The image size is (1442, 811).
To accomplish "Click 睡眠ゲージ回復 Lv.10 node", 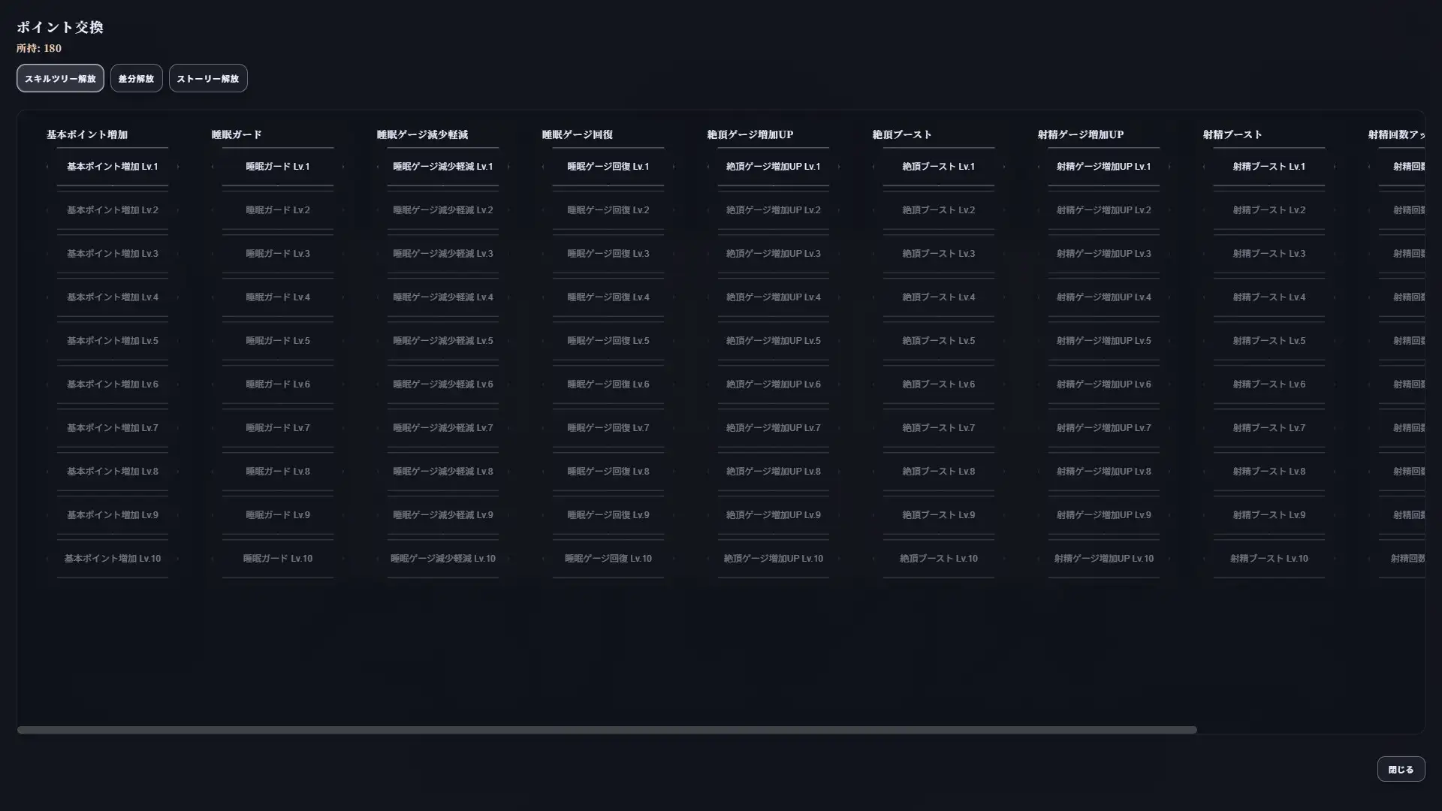I will (608, 559).
